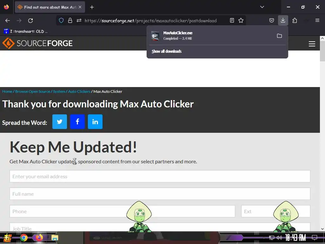The image size is (325, 244).
Task: Open the transheart bookmark in bookmarks bar
Action: pyautogui.click(x=26, y=31)
